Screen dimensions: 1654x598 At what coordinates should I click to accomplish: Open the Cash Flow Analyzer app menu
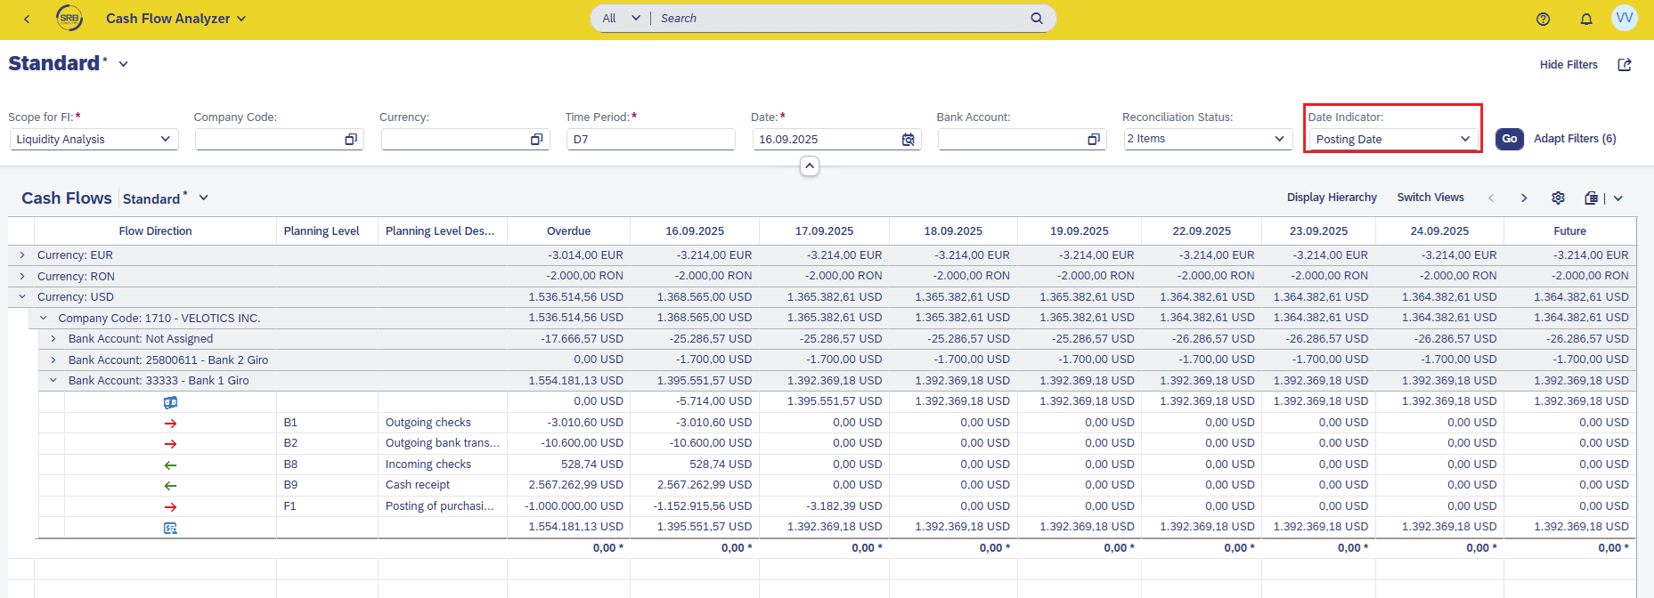pos(175,19)
